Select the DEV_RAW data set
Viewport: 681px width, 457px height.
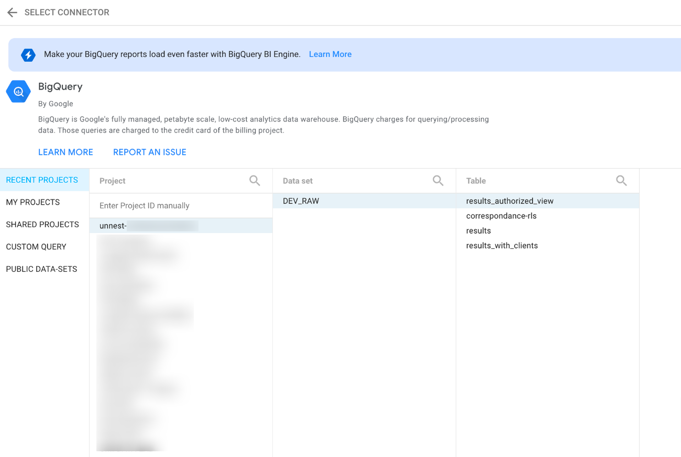tap(364, 201)
